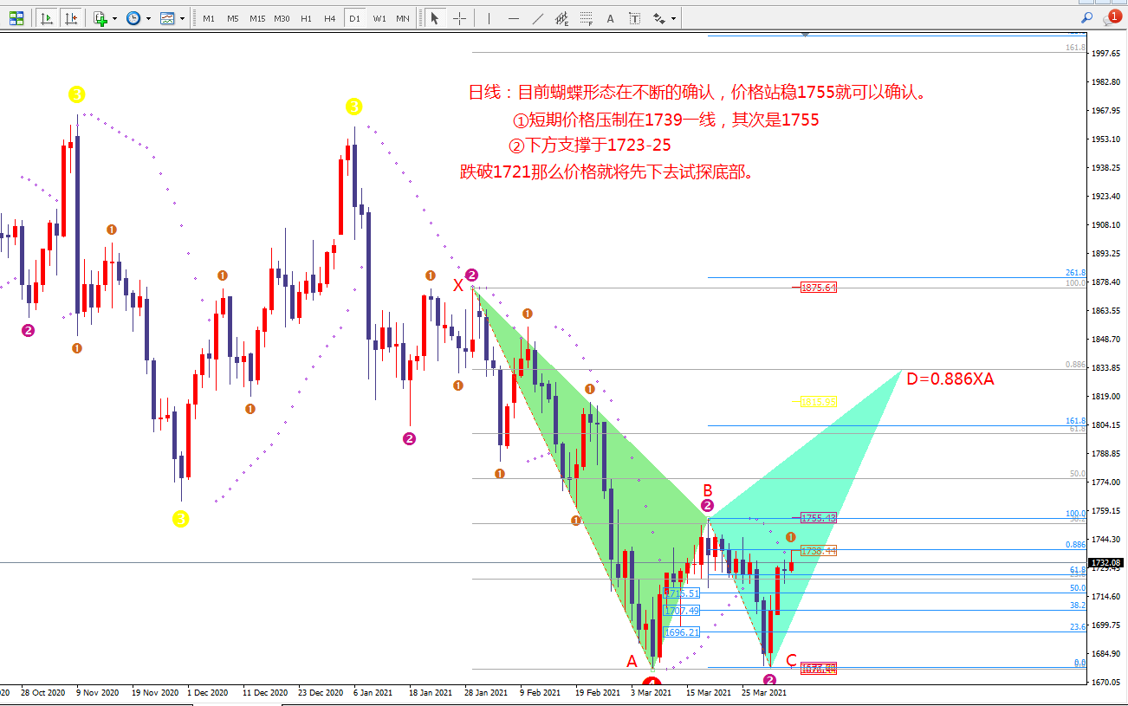Click the 1755.43 price label
The width and height of the screenshot is (1128, 706).
pyautogui.click(x=819, y=518)
